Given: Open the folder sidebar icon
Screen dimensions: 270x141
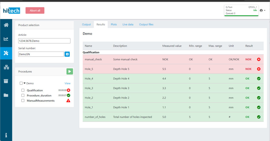Looking at the screenshot, I should (6, 95).
